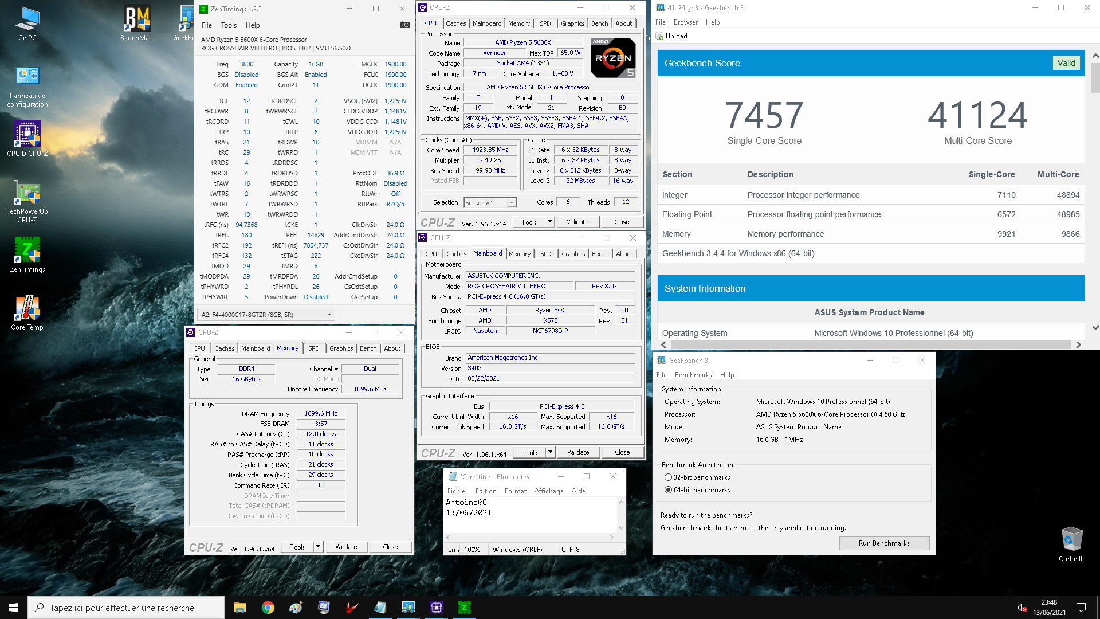Switch to Geekbench in the taskbar
Image resolution: width=1100 pixels, height=619 pixels.
408,608
